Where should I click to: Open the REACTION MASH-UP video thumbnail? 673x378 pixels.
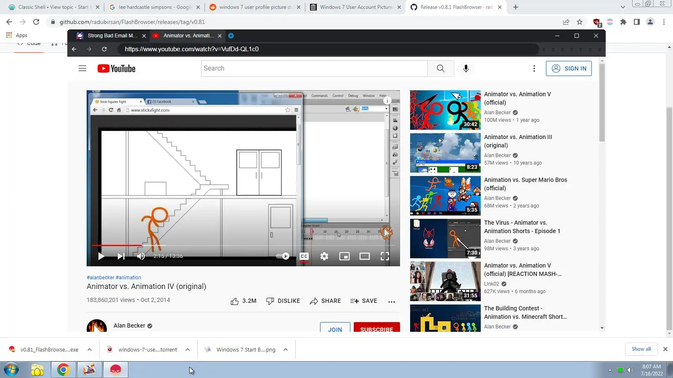point(445,281)
